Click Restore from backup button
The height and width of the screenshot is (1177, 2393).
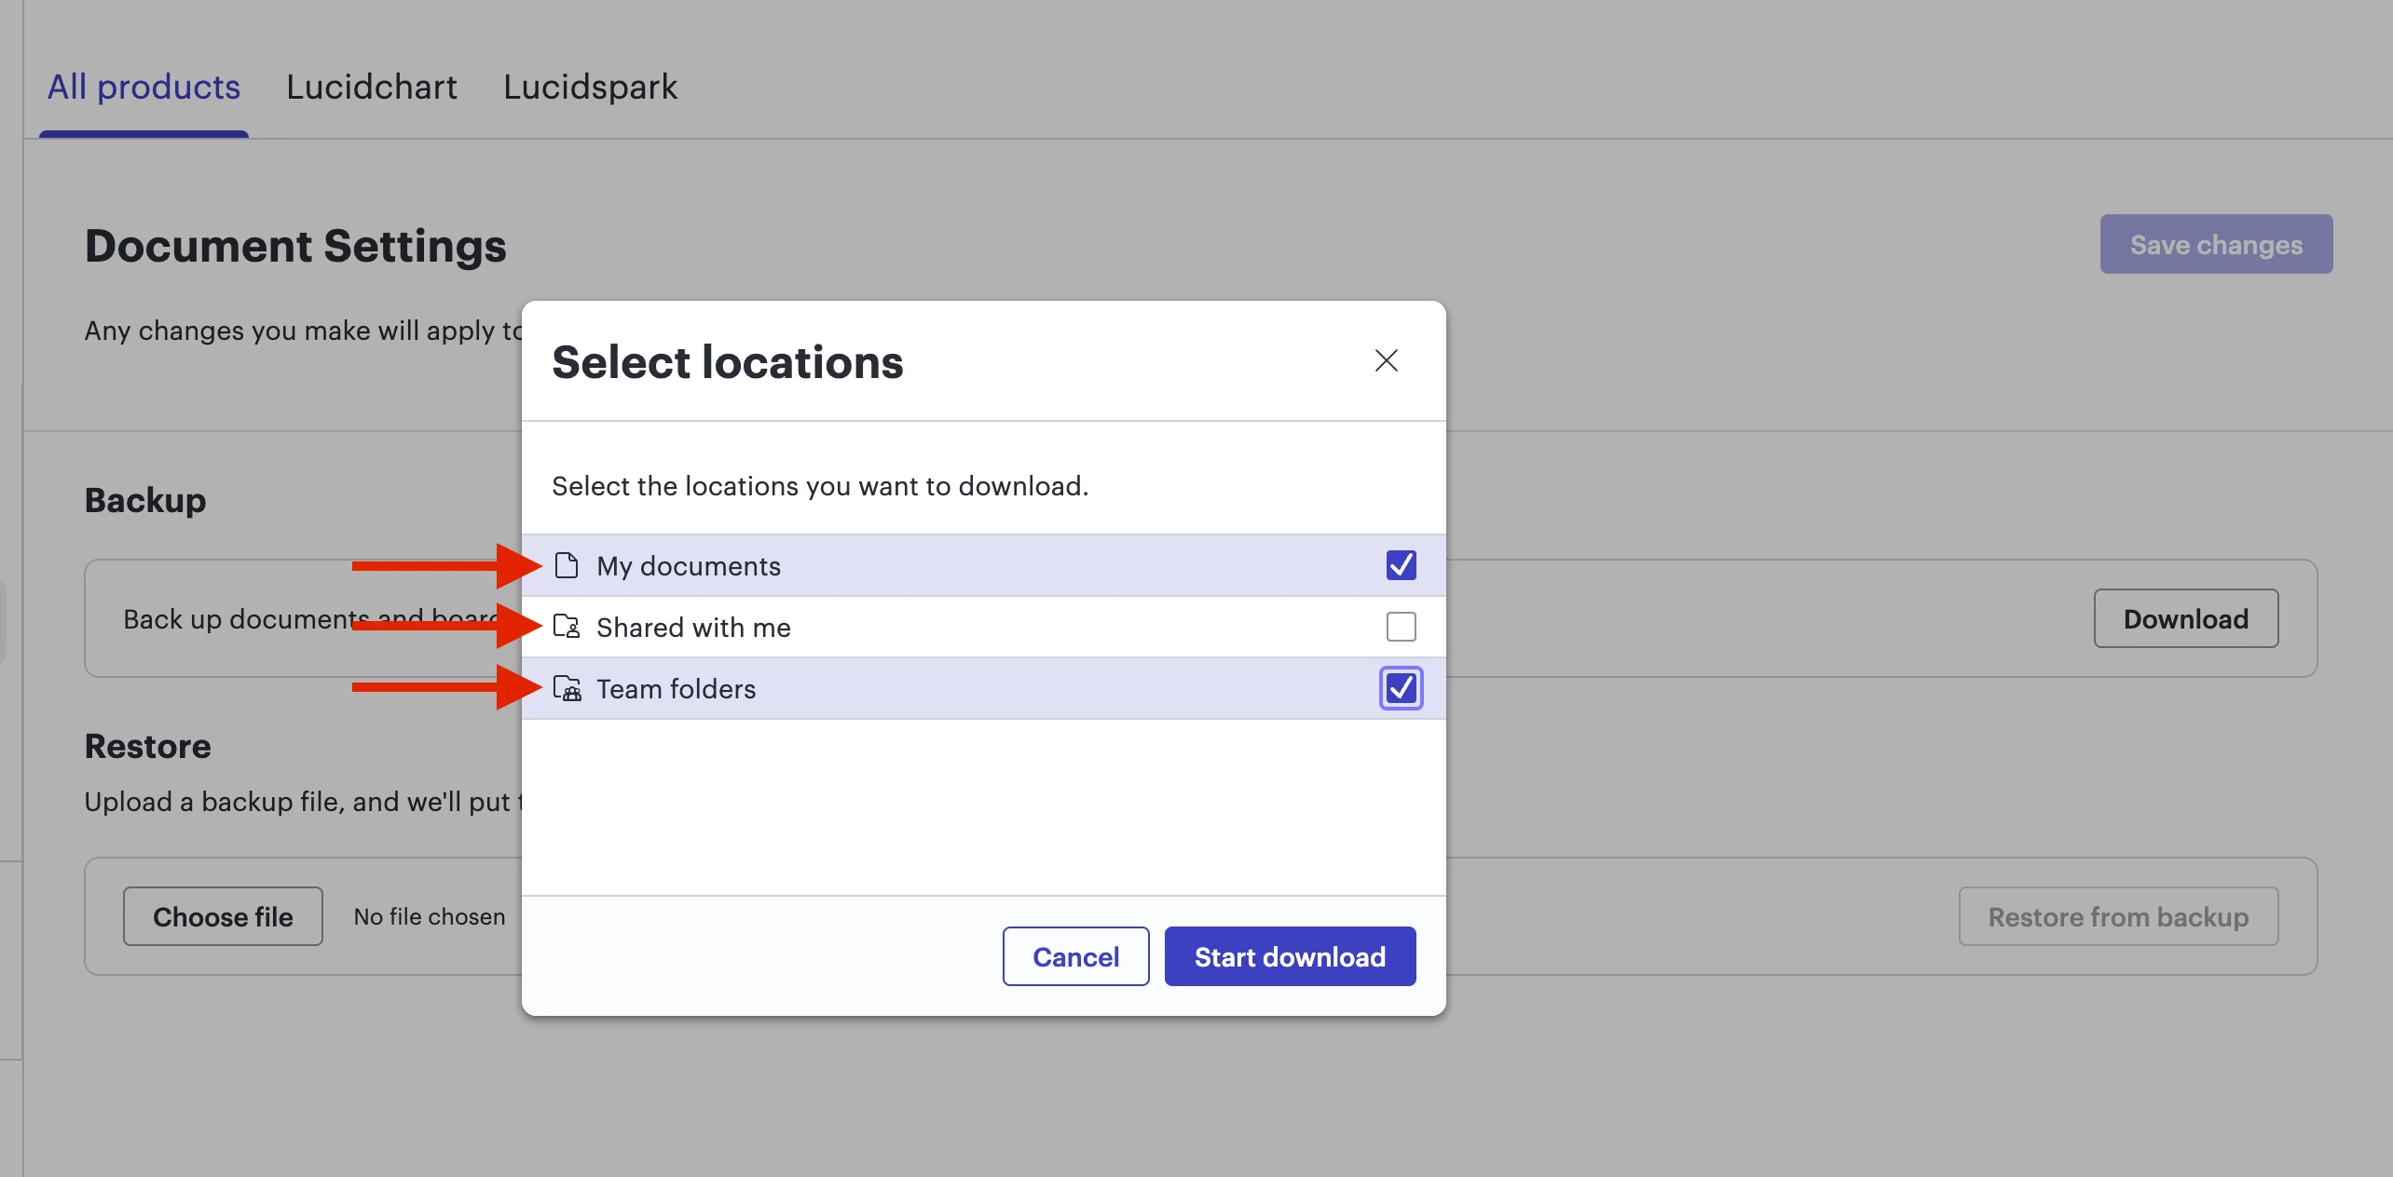pos(2117,916)
